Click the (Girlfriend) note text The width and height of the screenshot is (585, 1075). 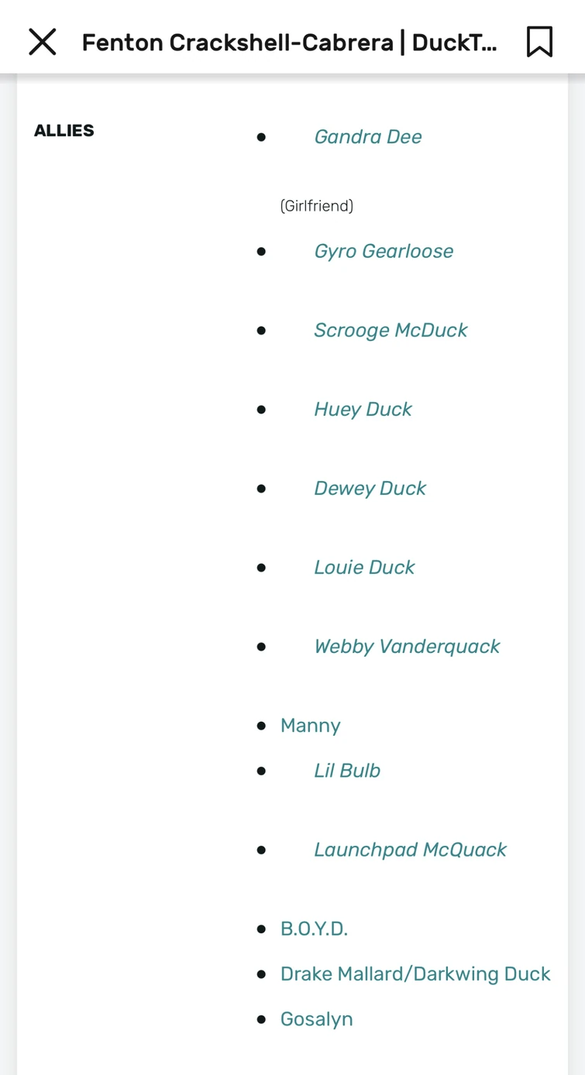[x=316, y=205]
